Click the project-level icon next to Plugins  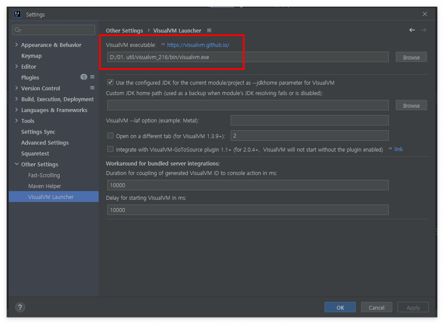(92, 77)
